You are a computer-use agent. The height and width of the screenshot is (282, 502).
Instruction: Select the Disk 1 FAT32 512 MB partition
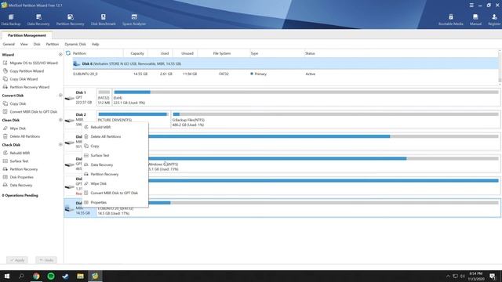pyautogui.click(x=104, y=97)
